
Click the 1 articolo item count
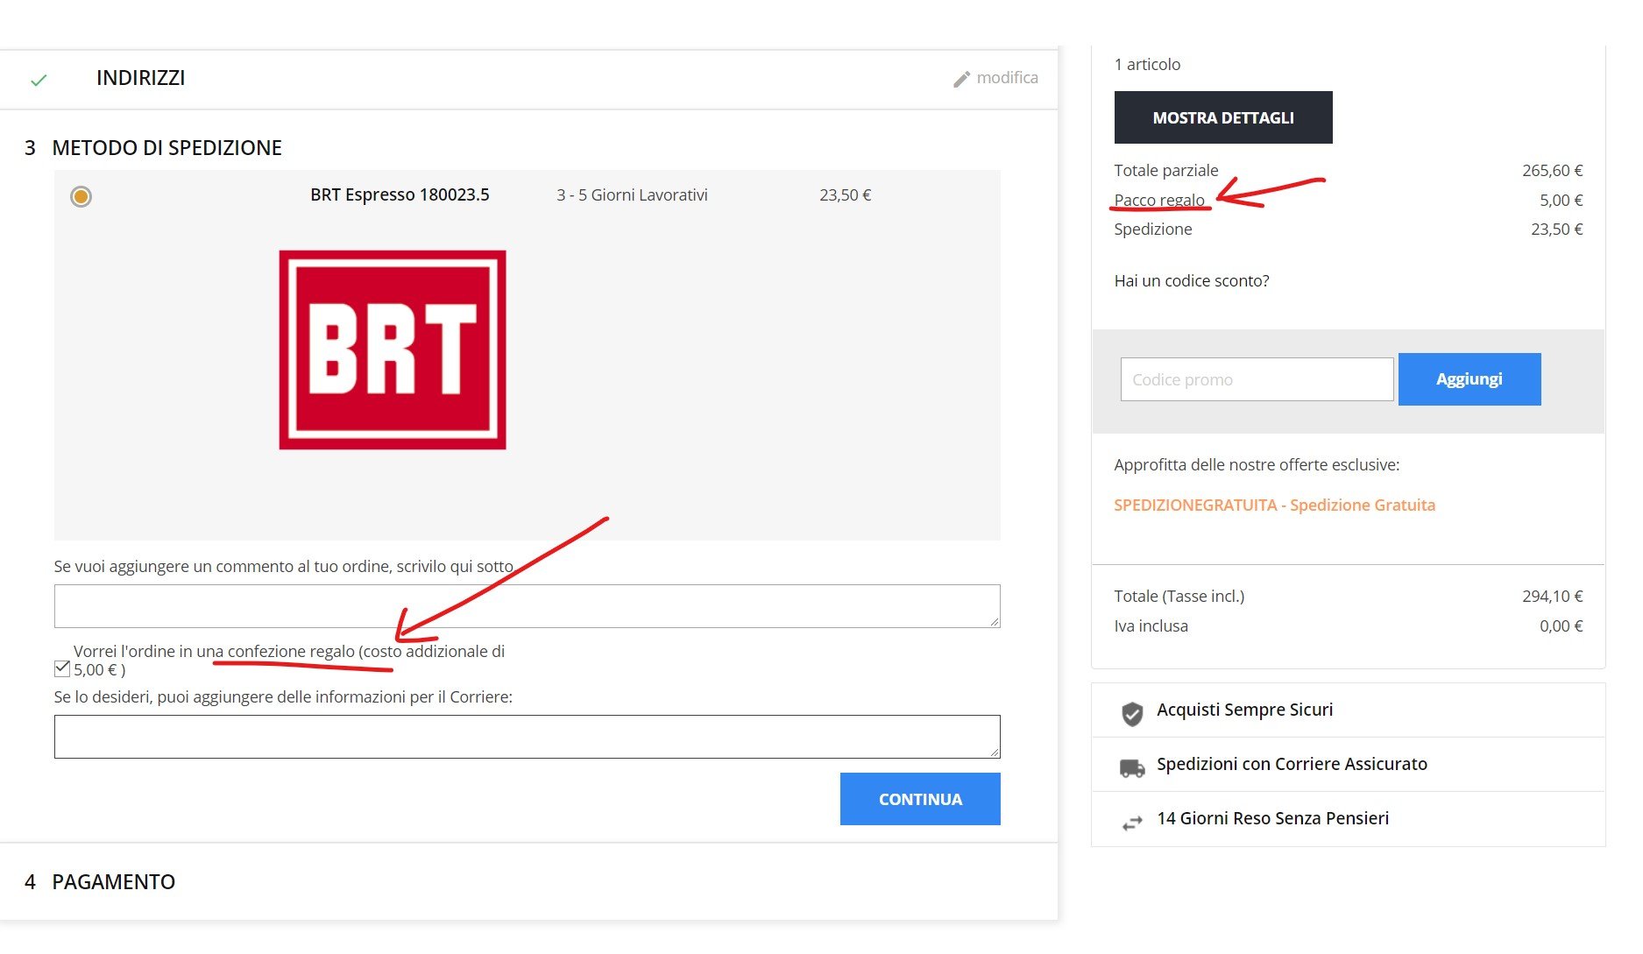point(1147,64)
